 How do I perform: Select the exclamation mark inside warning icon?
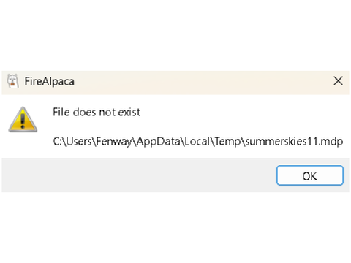(23, 121)
